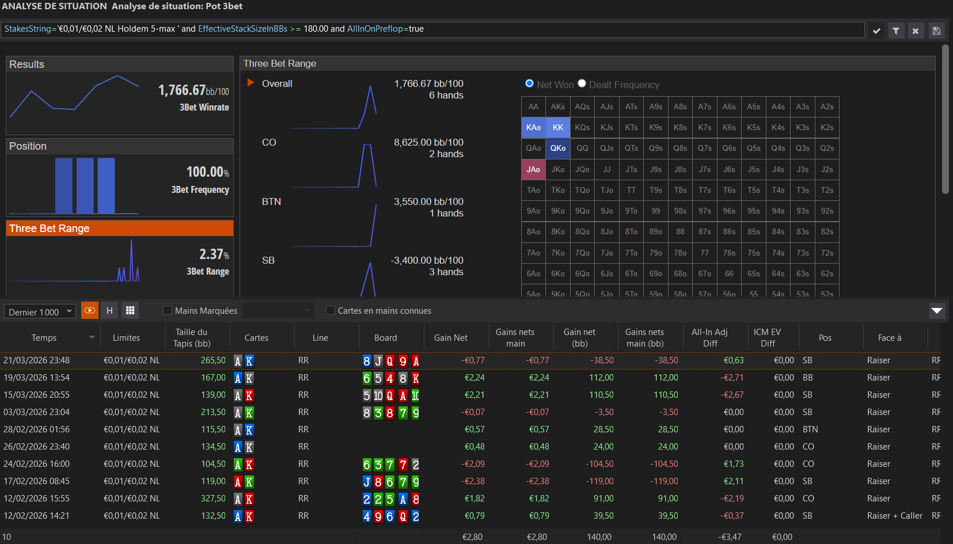The image size is (953, 544).
Task: Clear the filter with the X icon
Action: click(916, 31)
